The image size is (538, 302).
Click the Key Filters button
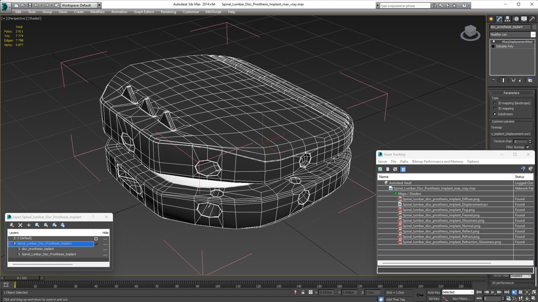point(461,299)
